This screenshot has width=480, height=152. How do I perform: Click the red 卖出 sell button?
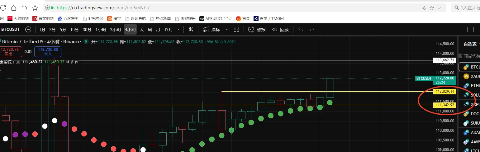tap(11, 51)
